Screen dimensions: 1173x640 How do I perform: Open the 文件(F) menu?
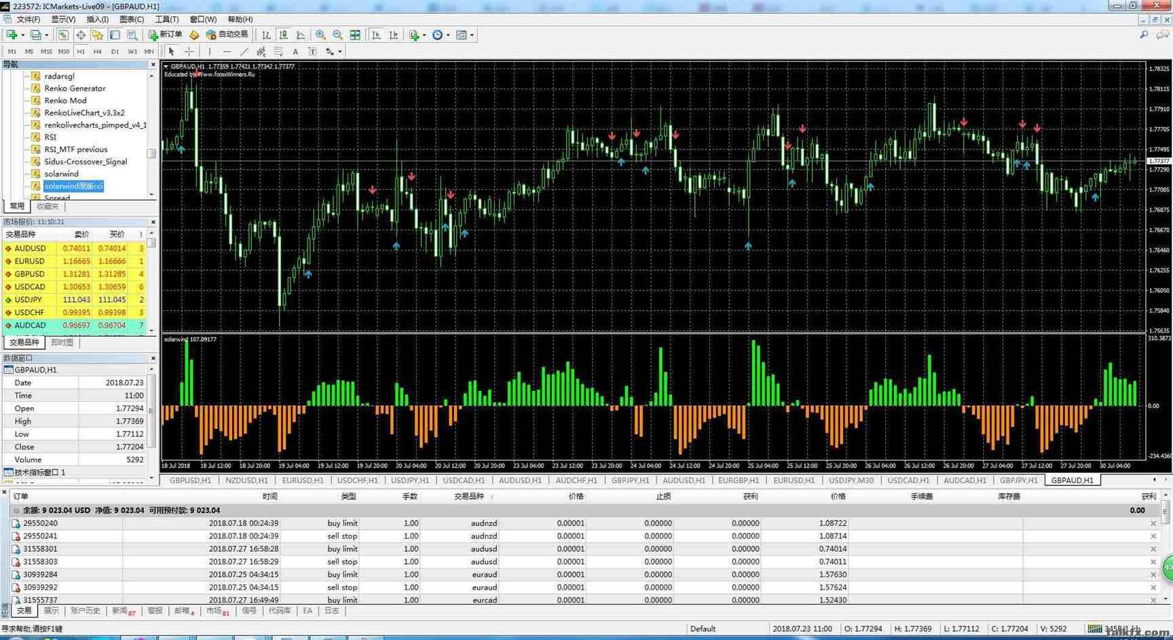click(28, 20)
